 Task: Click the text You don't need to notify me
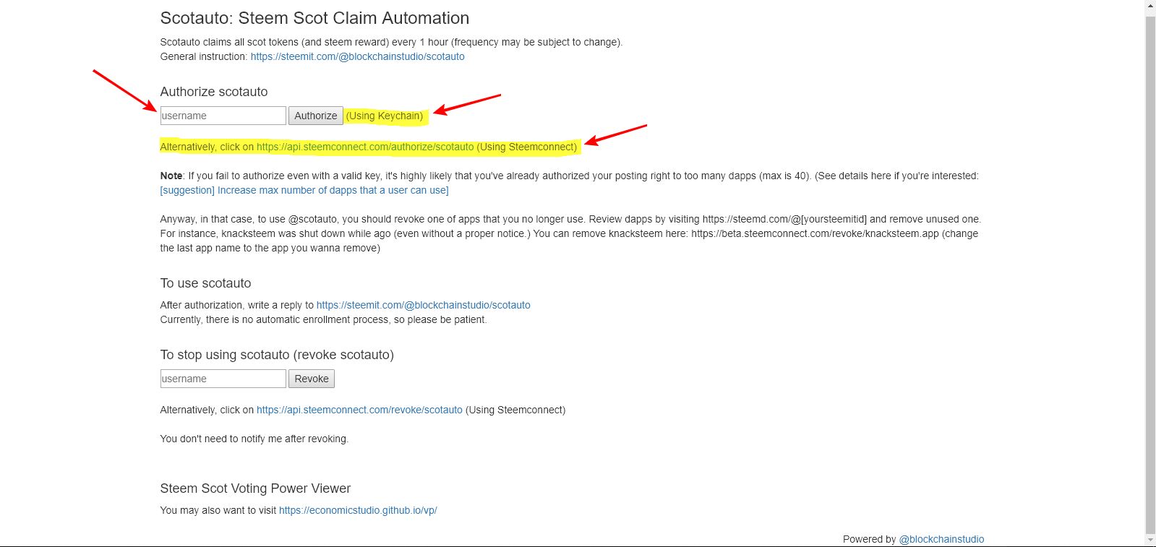click(254, 439)
